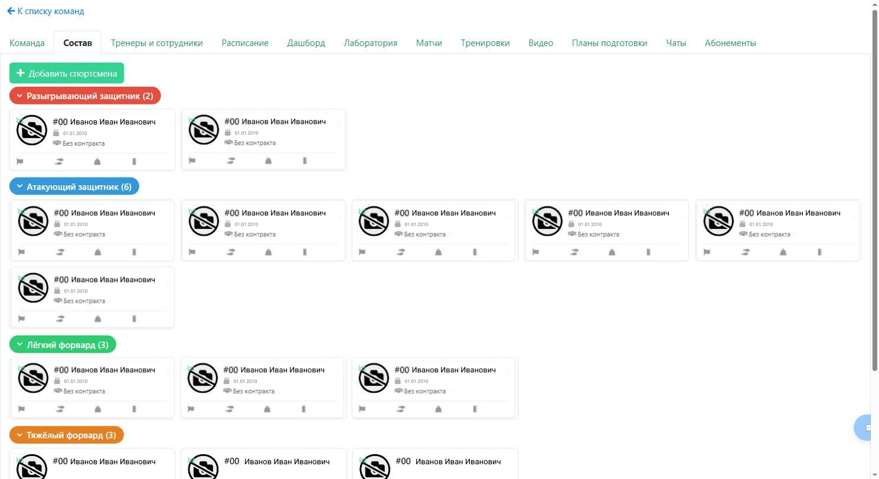Screen dimensions: 879x479
Task: Open the fourth Атакующий защитник player photo thumbnail
Action: pyautogui.click(x=547, y=221)
